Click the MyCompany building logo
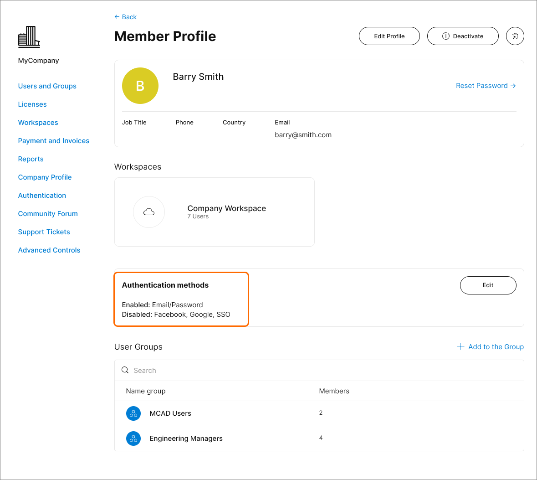 pyautogui.click(x=29, y=37)
